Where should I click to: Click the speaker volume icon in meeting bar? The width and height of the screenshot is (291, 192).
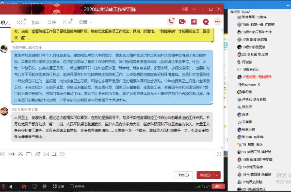11,187
